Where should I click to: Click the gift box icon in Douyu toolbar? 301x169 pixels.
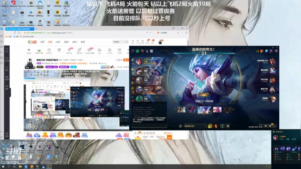coord(59,50)
